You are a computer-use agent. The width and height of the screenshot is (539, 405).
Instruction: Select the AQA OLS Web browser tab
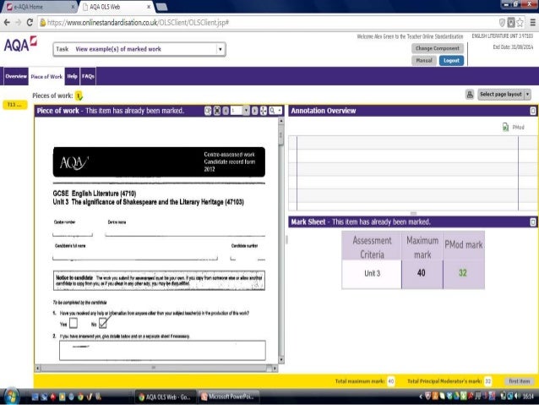(115, 7)
